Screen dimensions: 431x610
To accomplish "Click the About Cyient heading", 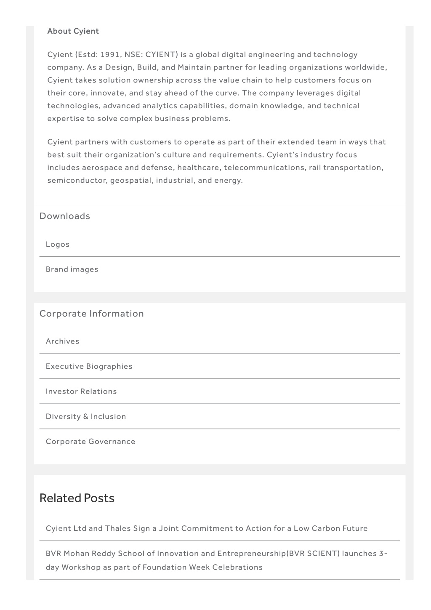I will coord(73,31).
